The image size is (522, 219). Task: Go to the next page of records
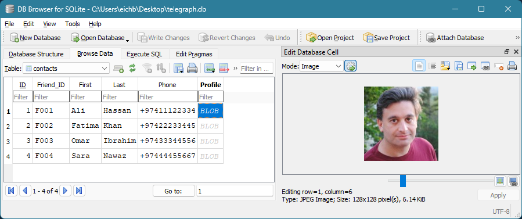click(65, 191)
